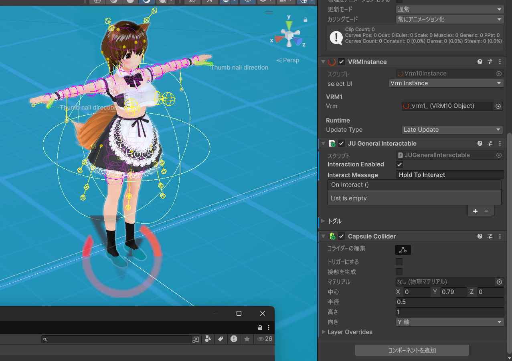Expand the トグル section
This screenshot has width=512, height=361.
pos(324,221)
